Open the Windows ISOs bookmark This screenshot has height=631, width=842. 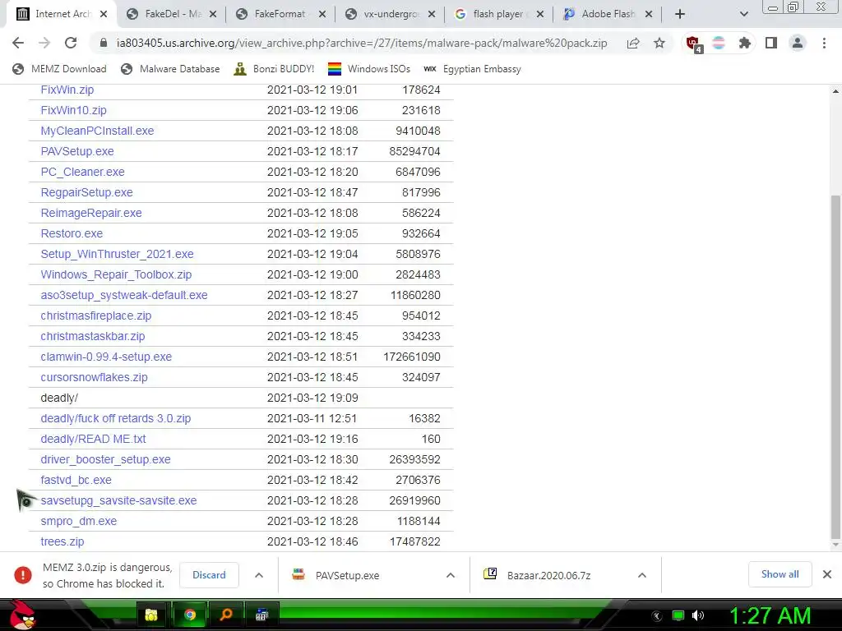click(369, 69)
